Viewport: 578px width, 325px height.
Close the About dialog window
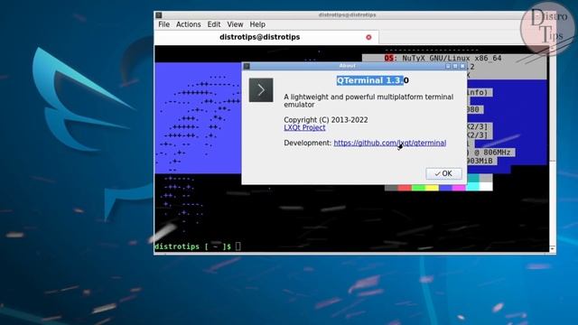click(x=462, y=66)
